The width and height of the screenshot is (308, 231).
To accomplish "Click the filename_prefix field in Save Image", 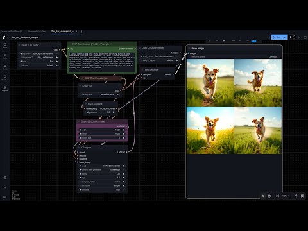I will pos(234,56).
